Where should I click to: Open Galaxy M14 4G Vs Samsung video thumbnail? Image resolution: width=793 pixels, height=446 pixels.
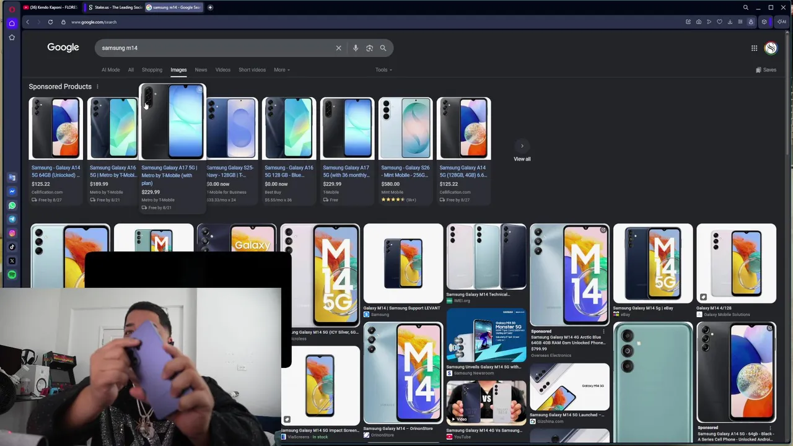[x=486, y=402]
